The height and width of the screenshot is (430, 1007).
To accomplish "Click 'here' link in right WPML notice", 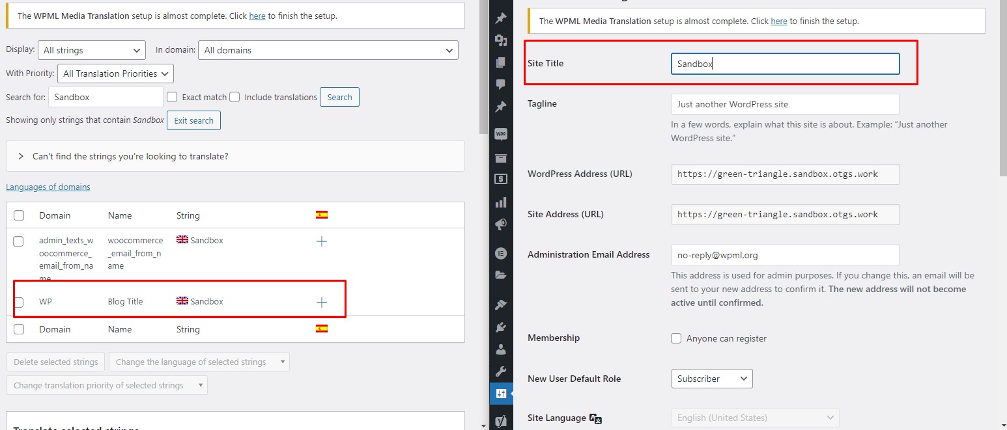I will coord(779,21).
